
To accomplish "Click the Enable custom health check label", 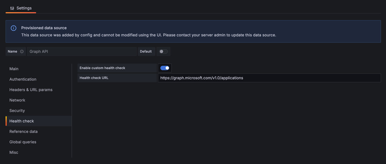I will 102,68.
